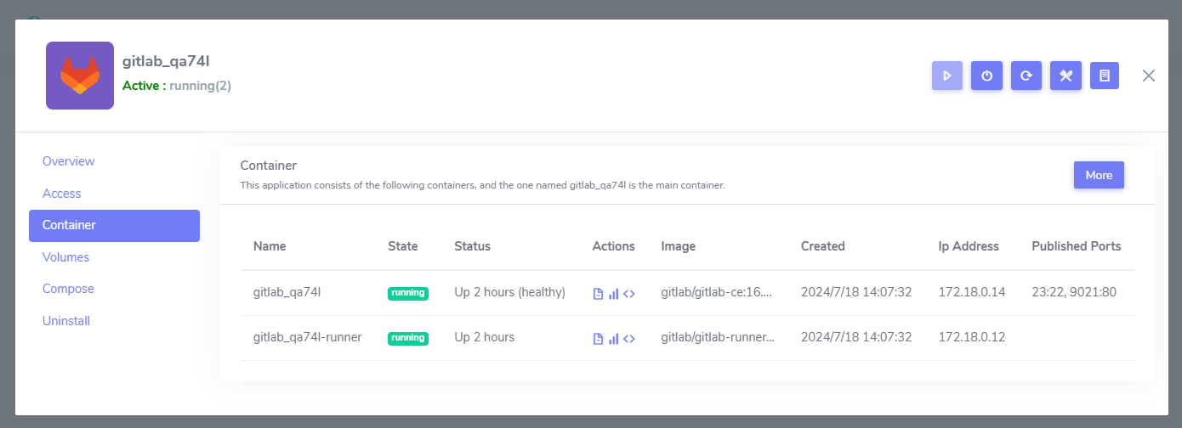Click the document icon button in header
The image size is (1182, 428).
coord(1104,76)
